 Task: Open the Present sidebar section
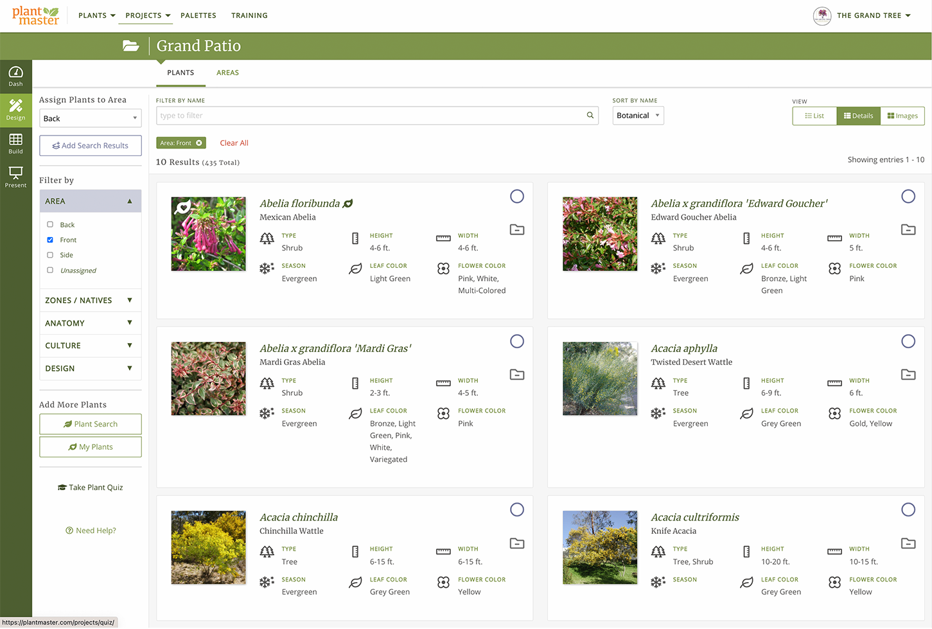tap(15, 177)
